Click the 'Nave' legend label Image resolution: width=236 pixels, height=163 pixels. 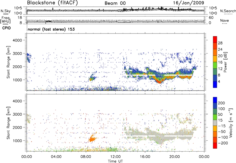click(x=224, y=20)
